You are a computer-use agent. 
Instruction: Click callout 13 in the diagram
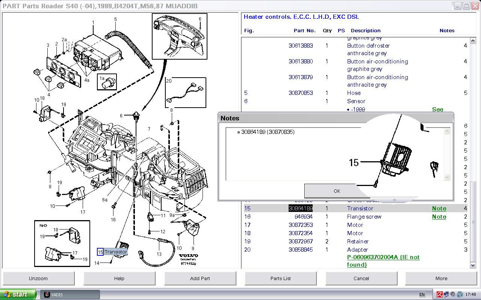(x=159, y=254)
